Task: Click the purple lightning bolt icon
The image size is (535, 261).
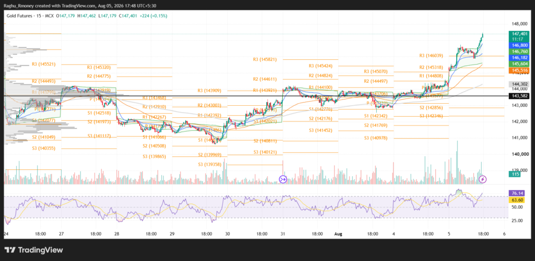Action: pyautogui.click(x=482, y=179)
